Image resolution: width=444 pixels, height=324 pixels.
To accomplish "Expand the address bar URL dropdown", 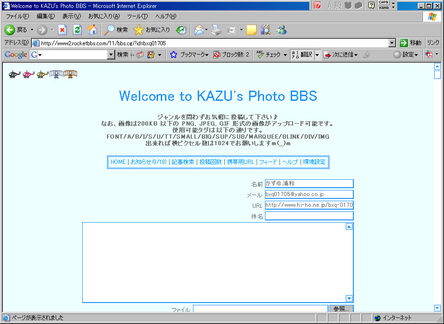I will coord(392,43).
